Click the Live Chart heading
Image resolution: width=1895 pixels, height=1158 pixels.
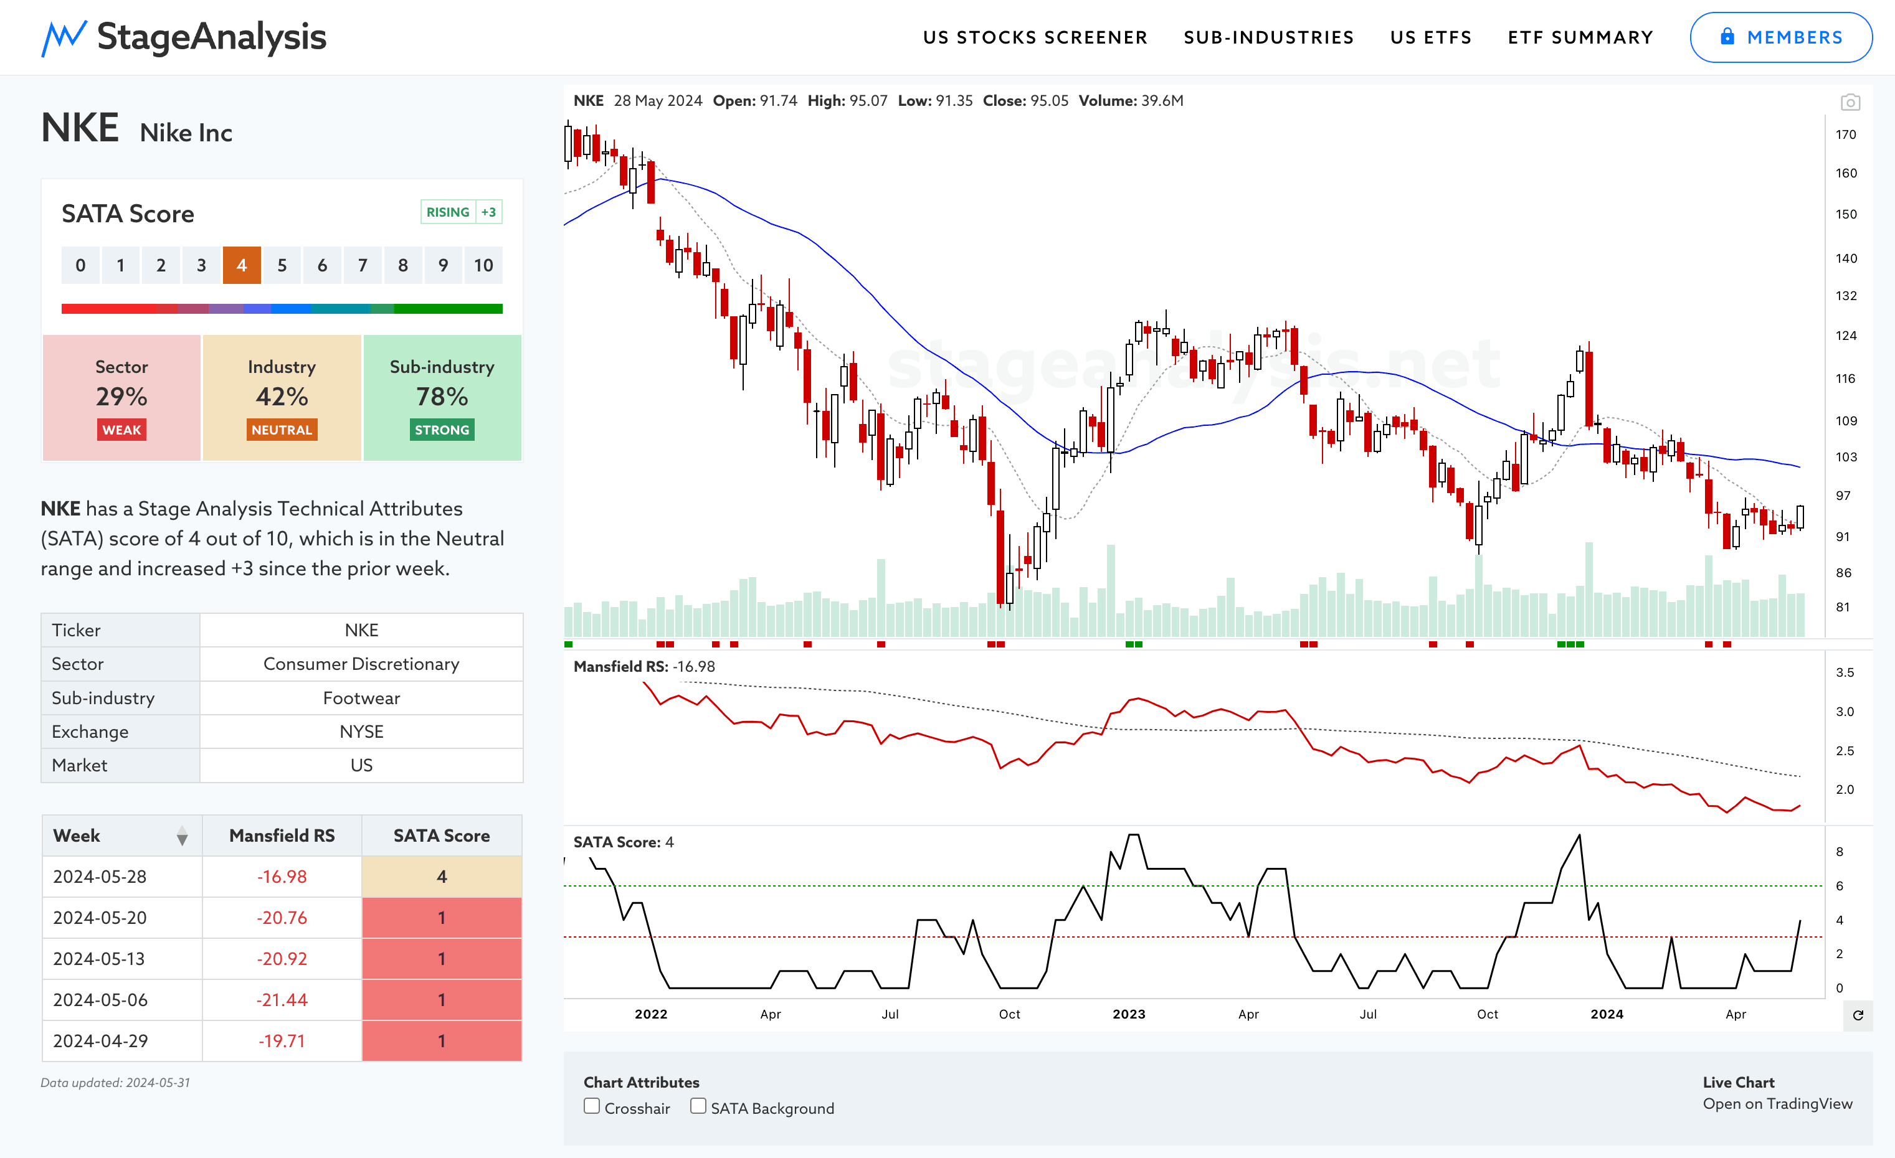1739,1082
